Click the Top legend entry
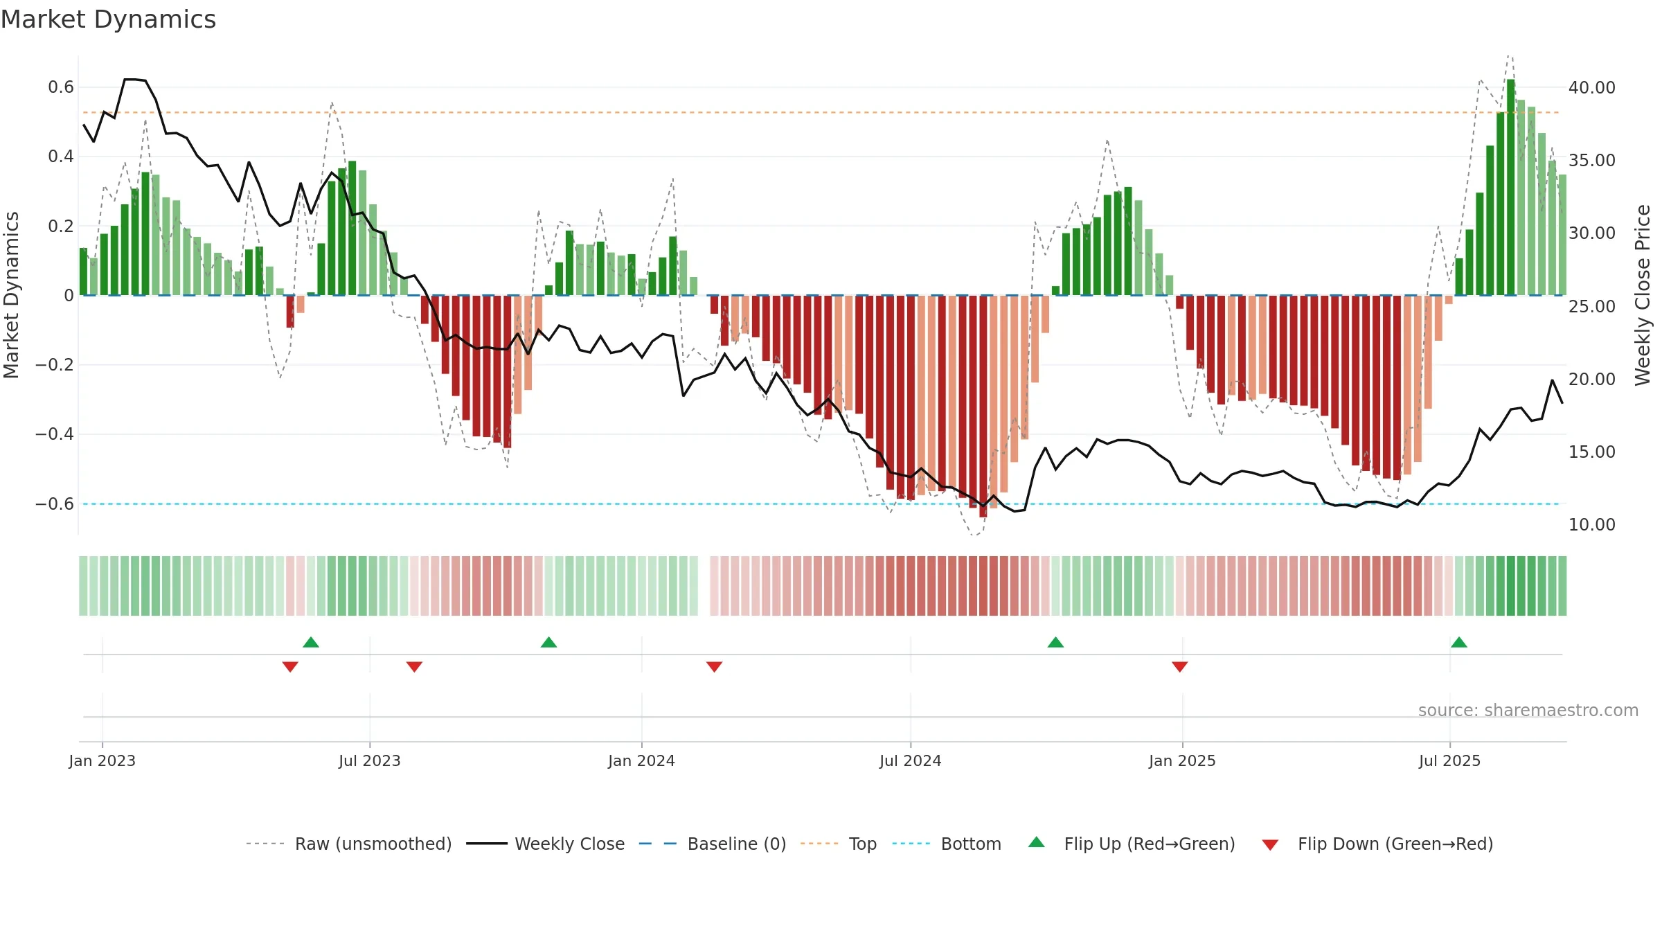The width and height of the screenshot is (1662, 935). click(839, 844)
